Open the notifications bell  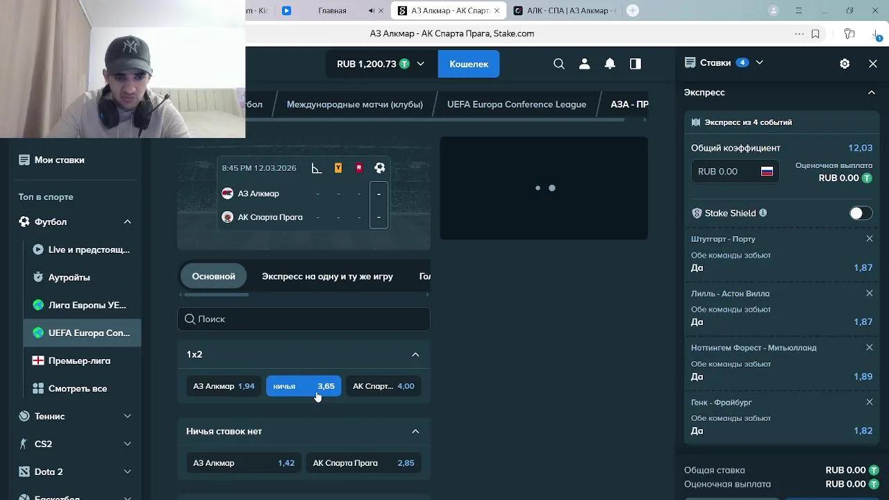610,64
